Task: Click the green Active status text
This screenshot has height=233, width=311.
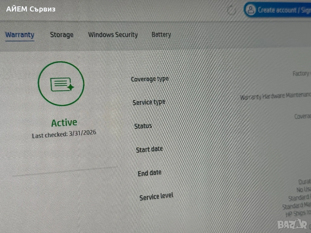Action: [64, 123]
